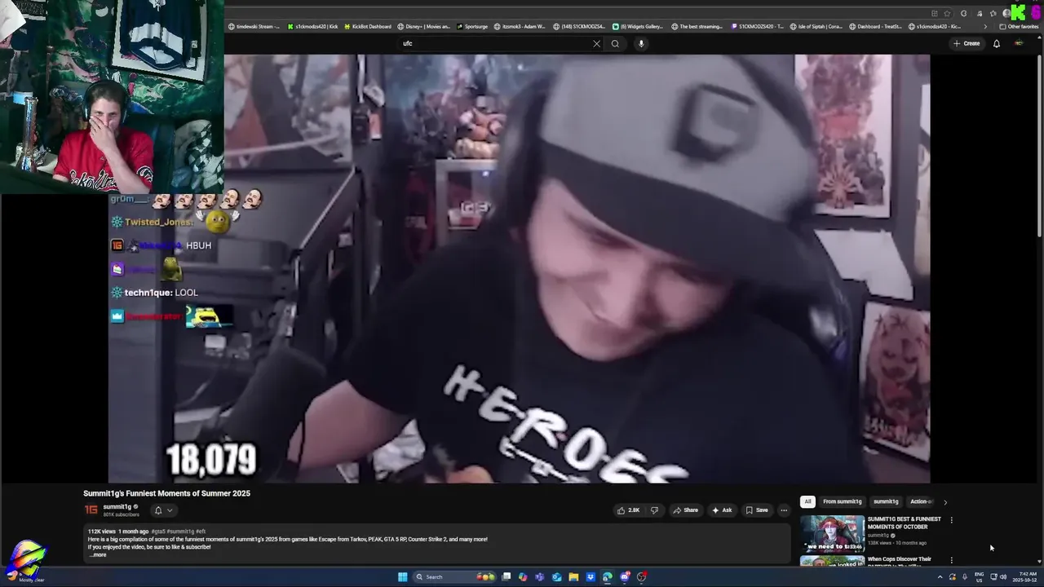Screen dimensions: 1044x587
Task: Bookmark this page with the star icon
Action: coord(947,13)
